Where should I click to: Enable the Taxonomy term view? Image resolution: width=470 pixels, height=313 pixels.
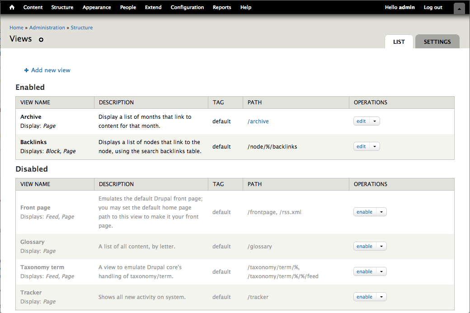pyautogui.click(x=364, y=271)
